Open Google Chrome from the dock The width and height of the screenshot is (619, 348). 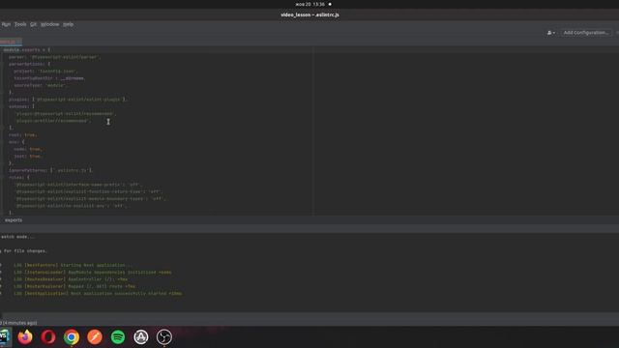click(x=72, y=337)
